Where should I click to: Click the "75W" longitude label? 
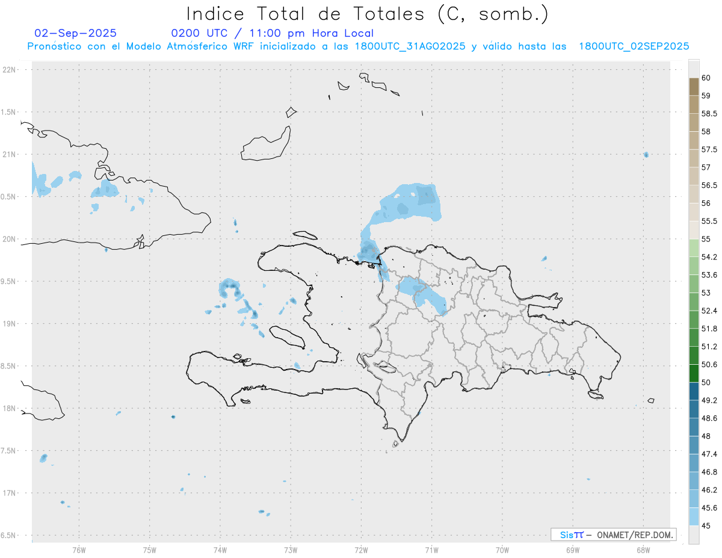(150, 550)
